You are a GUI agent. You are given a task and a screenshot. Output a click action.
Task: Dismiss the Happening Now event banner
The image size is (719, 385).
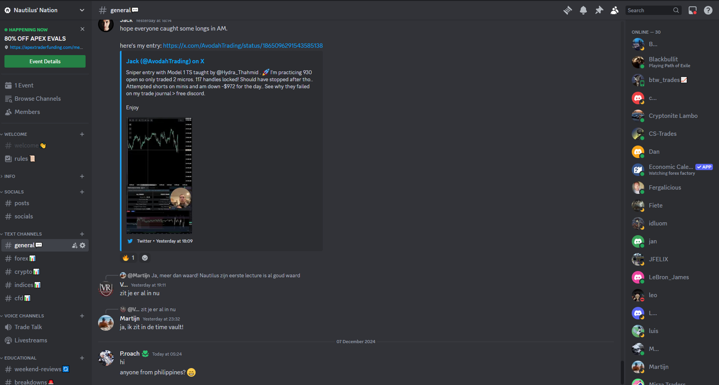pyautogui.click(x=82, y=29)
